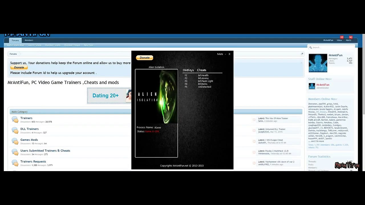
Task: Click the Trainers forum bubble icon
Action: pyautogui.click(x=15, y=120)
